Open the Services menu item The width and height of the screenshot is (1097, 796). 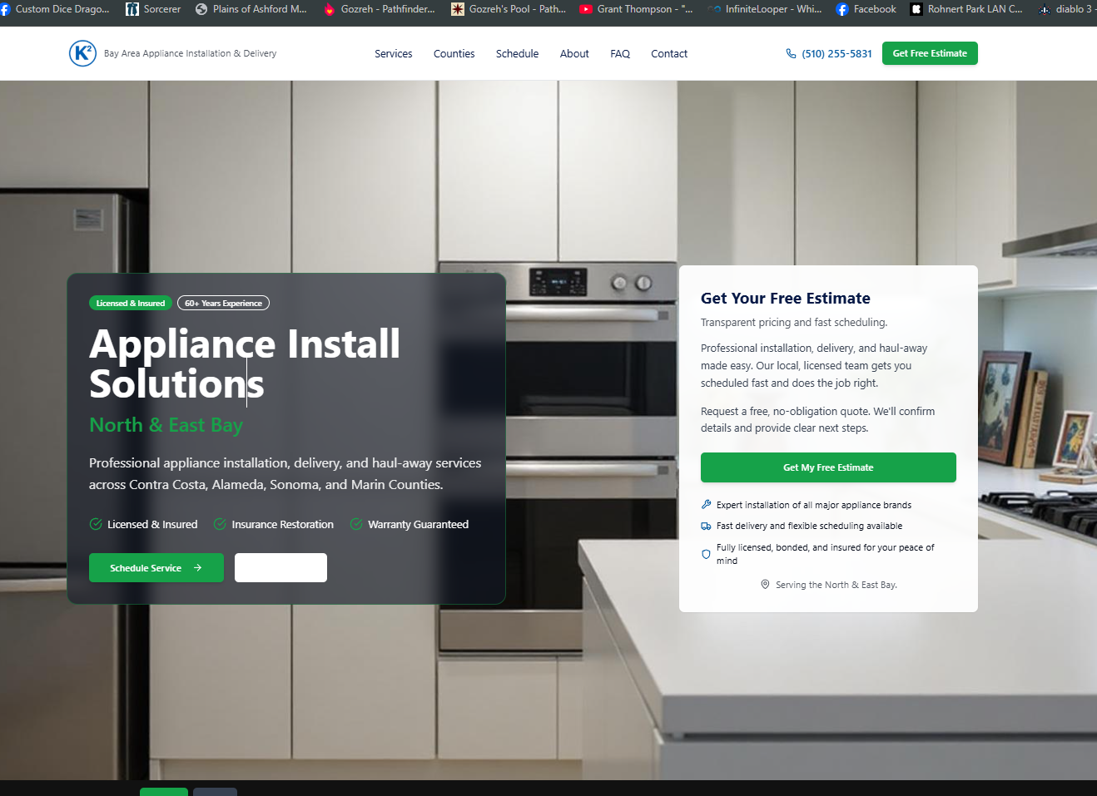[x=393, y=53]
